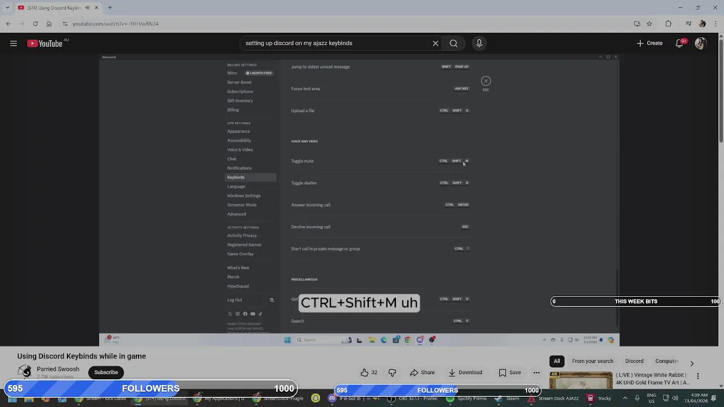Show hidden system tray icons
The height and width of the screenshot is (407, 724).
(x=625, y=399)
